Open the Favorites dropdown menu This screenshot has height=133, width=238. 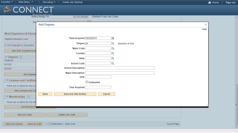pos(7,2)
